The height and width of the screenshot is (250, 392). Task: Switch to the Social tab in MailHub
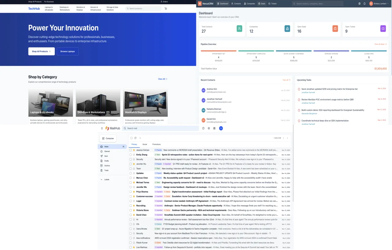pyautogui.click(x=145, y=144)
